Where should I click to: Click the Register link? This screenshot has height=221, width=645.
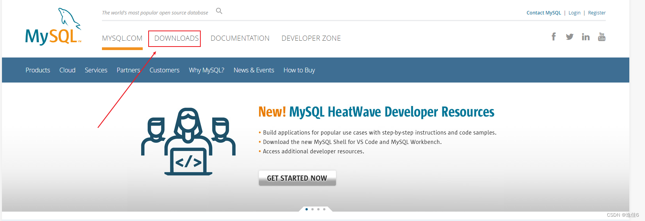tap(597, 13)
